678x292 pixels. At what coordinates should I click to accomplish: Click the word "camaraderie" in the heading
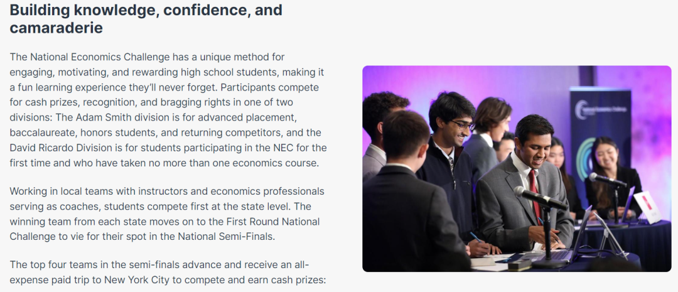(56, 28)
